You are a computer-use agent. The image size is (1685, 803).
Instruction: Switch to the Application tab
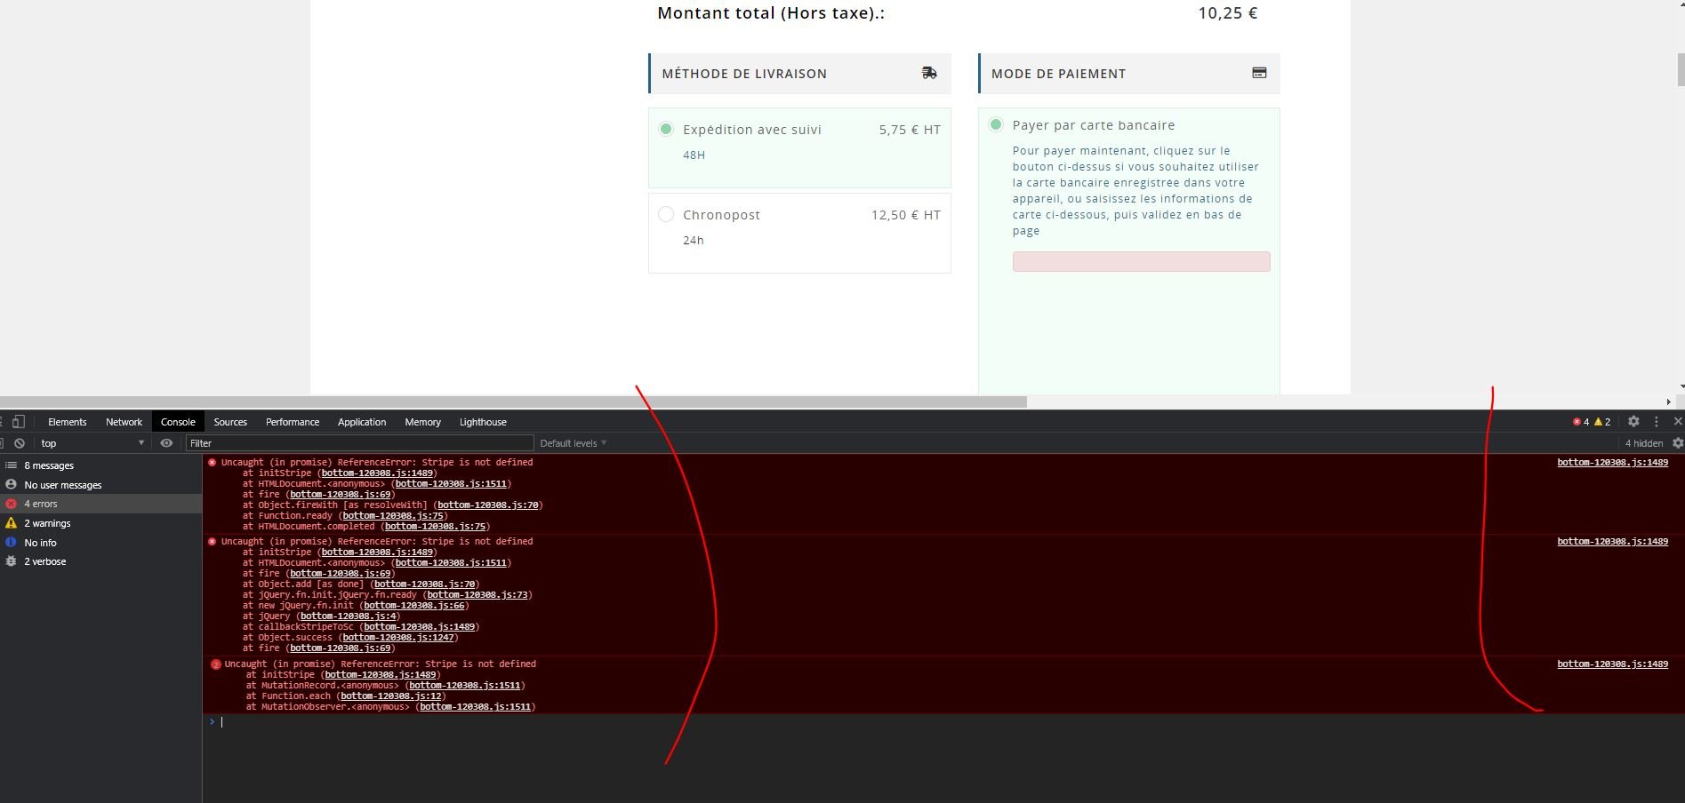pos(362,422)
